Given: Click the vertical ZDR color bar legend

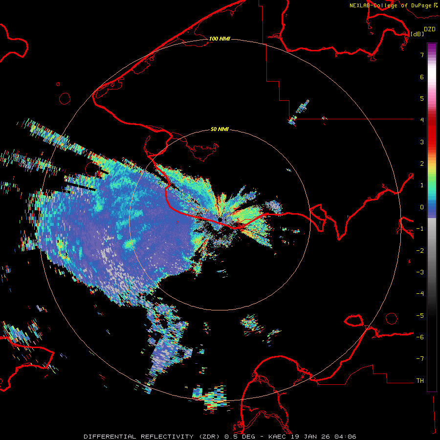Looking at the screenshot, I should [x=432, y=218].
